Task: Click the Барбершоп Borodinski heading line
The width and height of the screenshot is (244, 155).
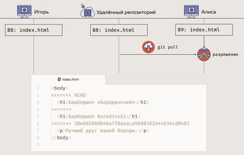Action: click(99, 116)
